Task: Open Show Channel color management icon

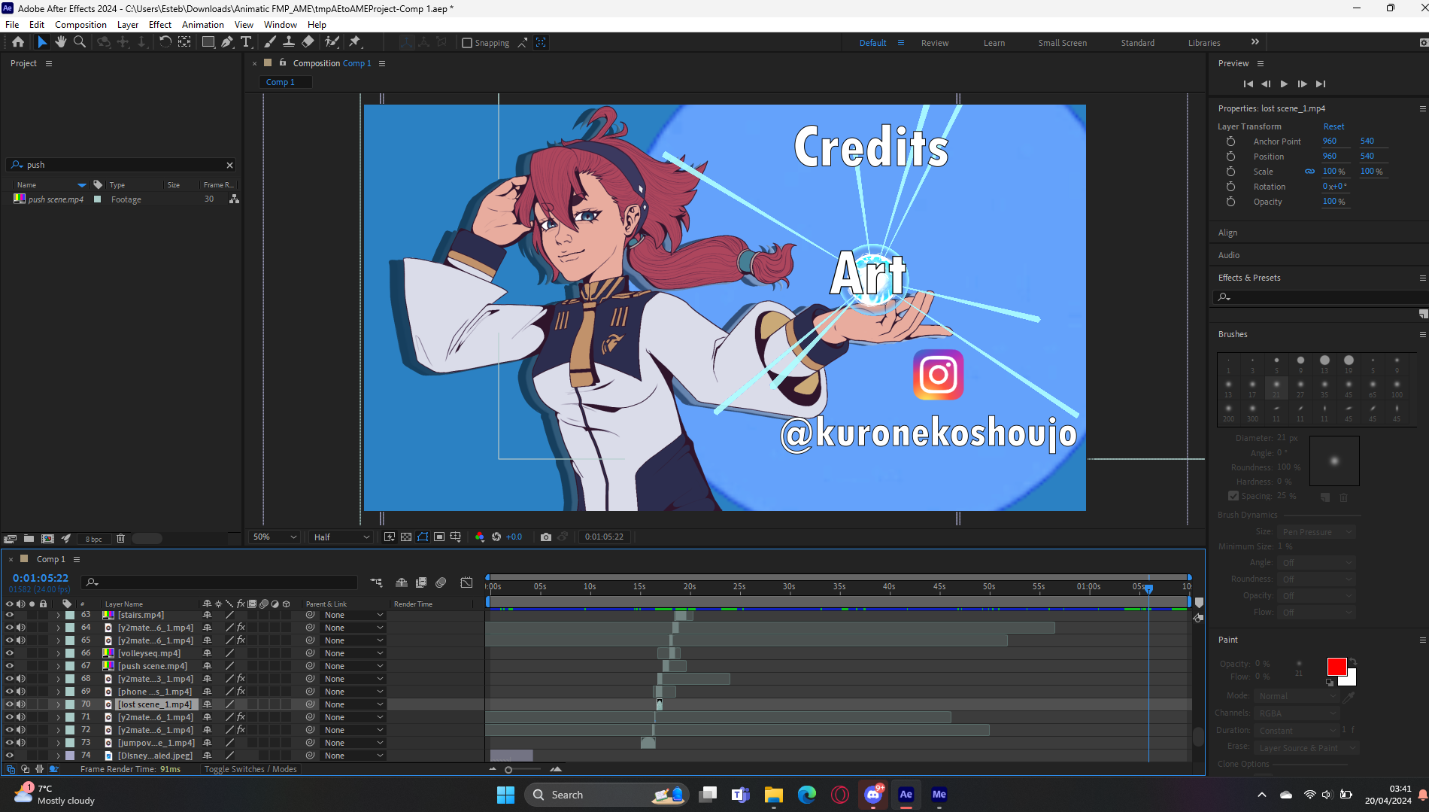Action: click(x=480, y=537)
